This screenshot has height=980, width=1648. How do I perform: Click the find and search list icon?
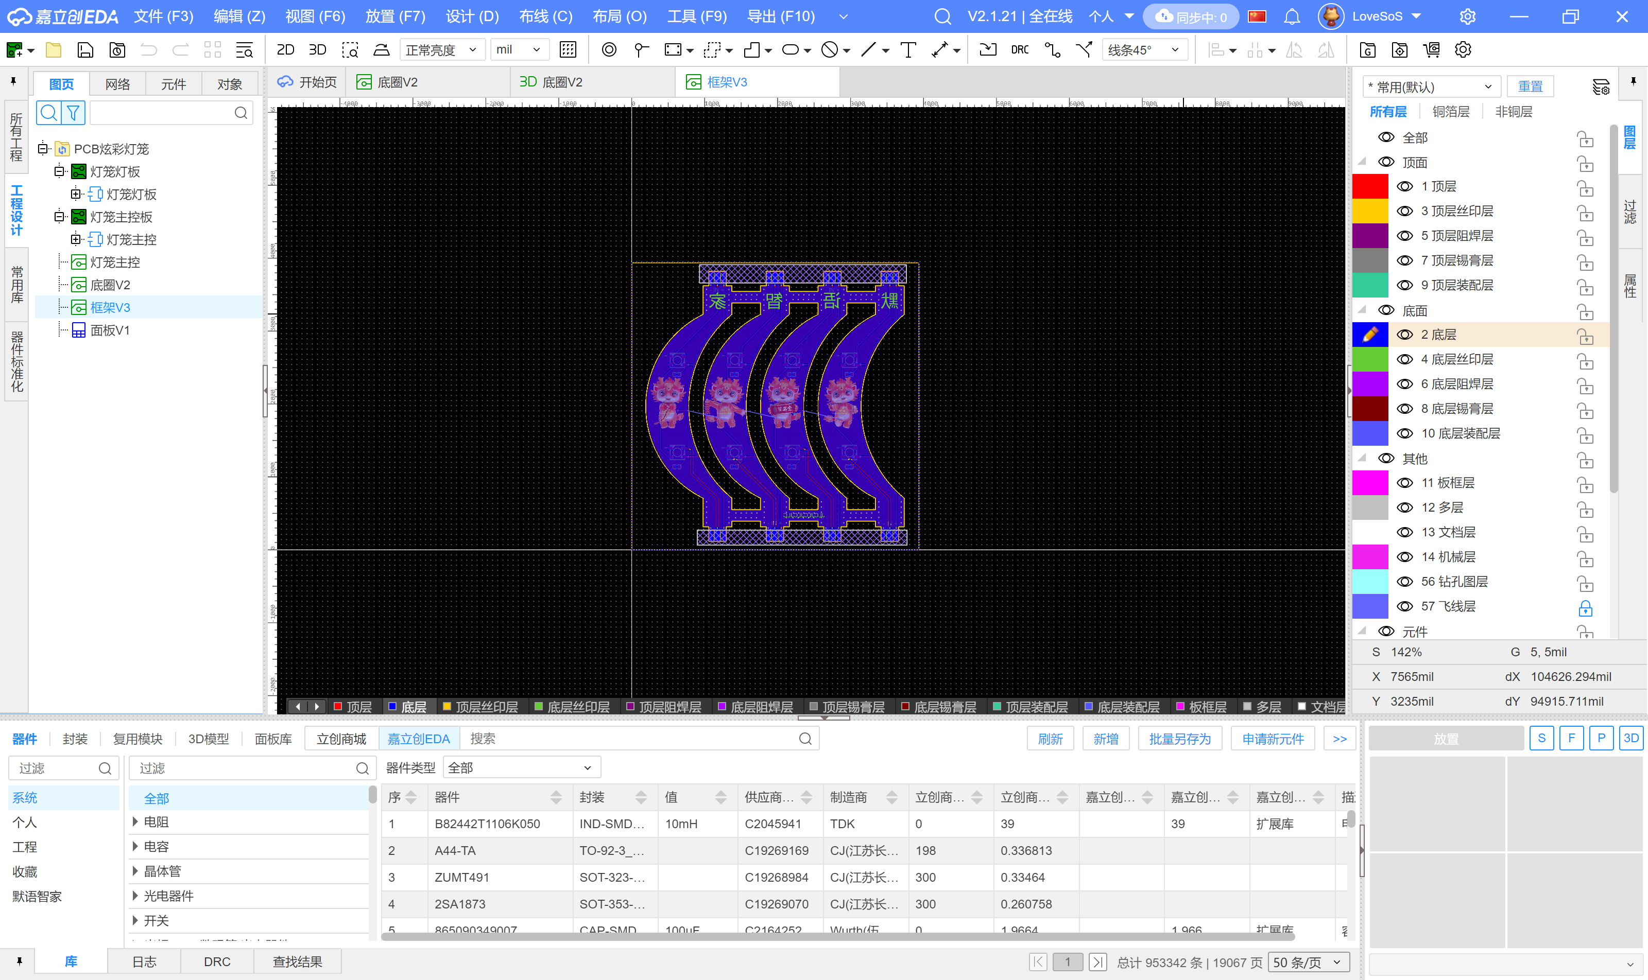point(244,49)
